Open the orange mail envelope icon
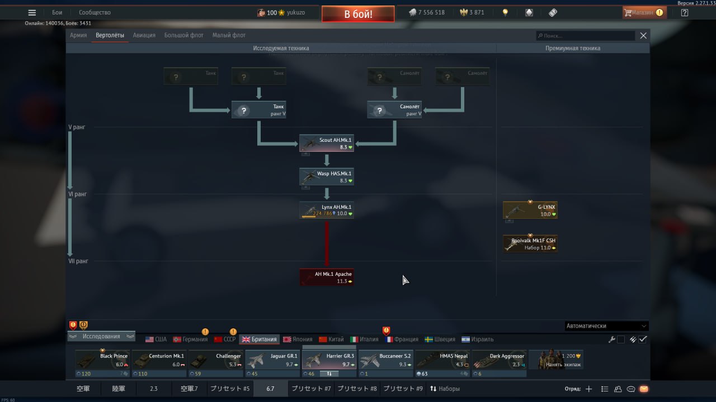 (x=644, y=389)
